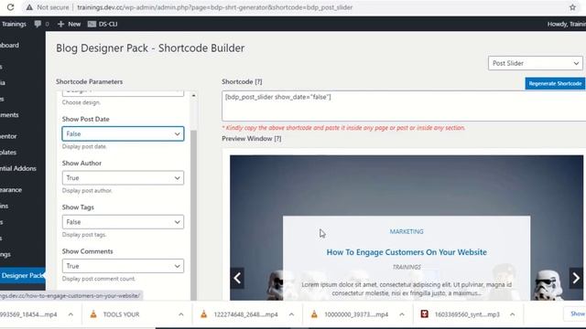
Task: Expand options for 993569_18454 mp4 download
Action: pyautogui.click(x=71, y=314)
